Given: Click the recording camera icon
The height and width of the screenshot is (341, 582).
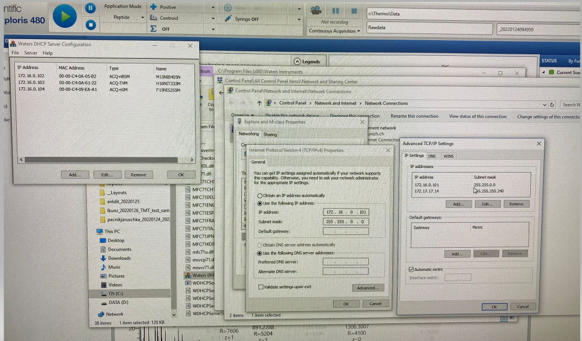Looking at the screenshot, I should pyautogui.click(x=316, y=10).
